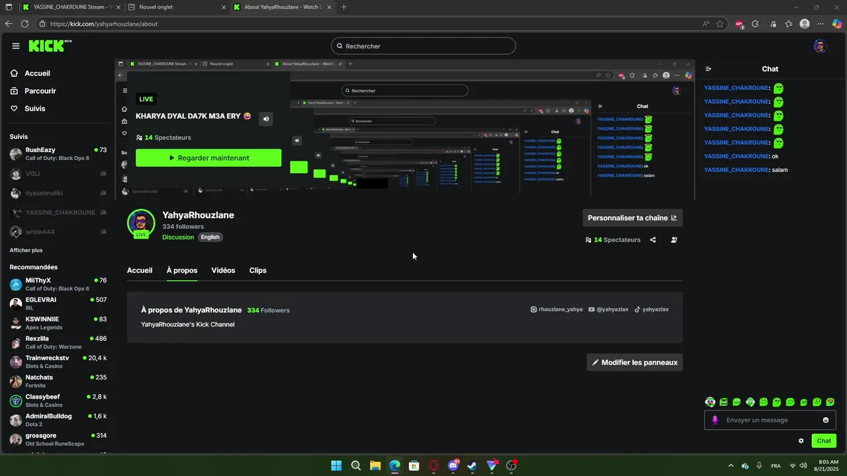The width and height of the screenshot is (847, 476).
Task: Add this page to favorites star
Action: (x=720, y=24)
